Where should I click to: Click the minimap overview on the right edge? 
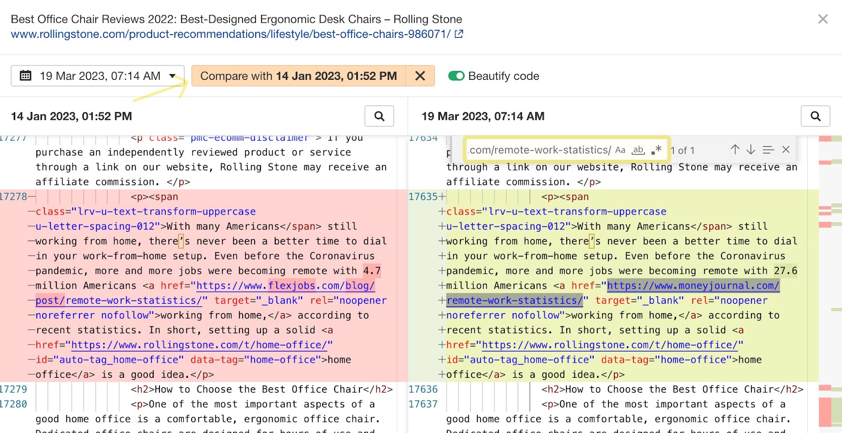point(830,284)
